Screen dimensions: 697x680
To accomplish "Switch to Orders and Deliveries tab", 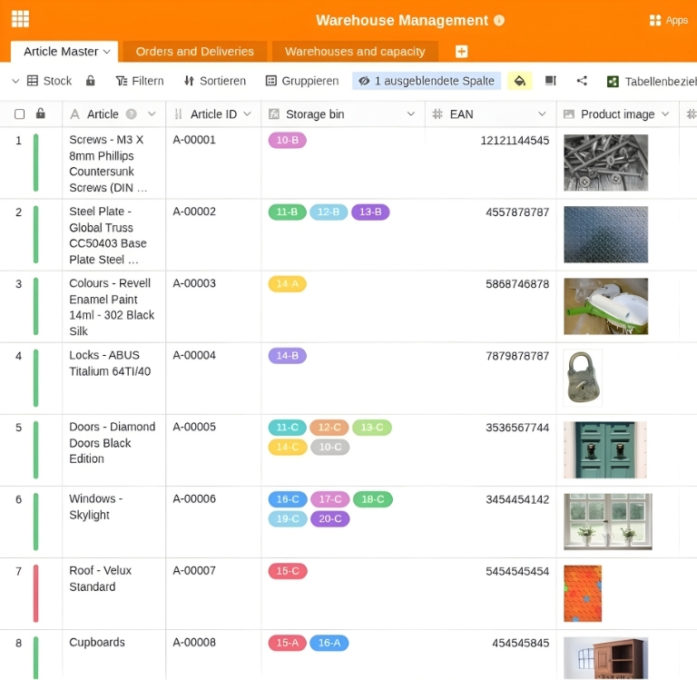I will 194,52.
